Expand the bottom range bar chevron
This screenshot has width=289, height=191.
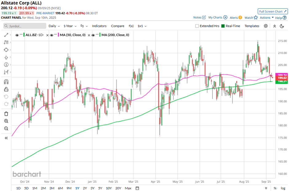[266, 188]
